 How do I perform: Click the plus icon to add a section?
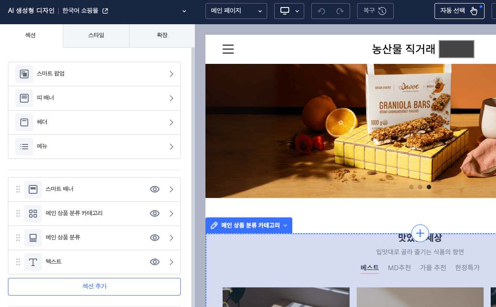click(x=420, y=233)
